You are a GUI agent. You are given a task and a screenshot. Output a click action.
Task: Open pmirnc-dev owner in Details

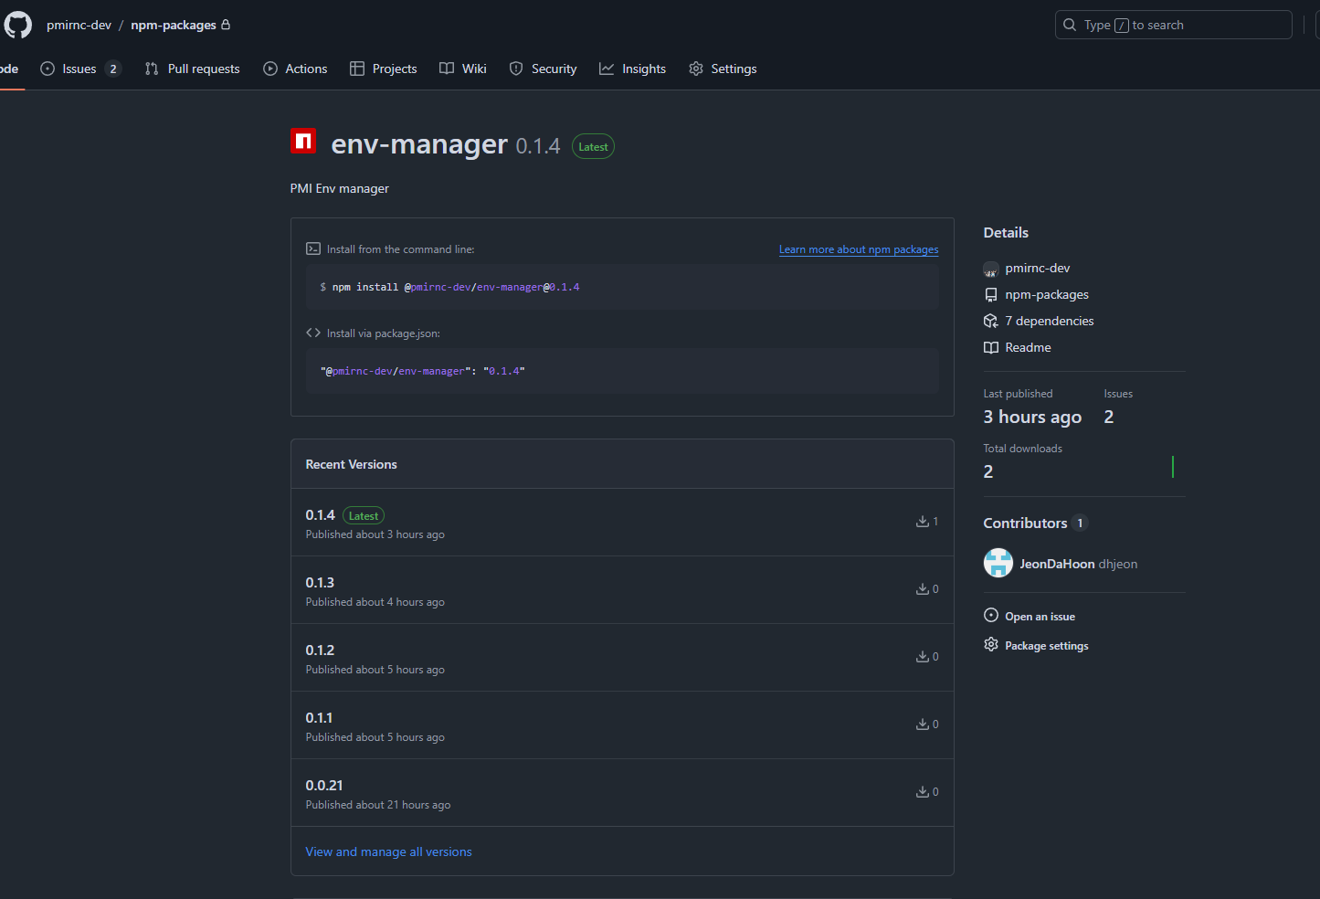(x=1038, y=268)
